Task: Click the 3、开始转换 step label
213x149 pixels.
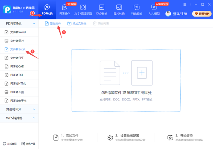Action: pos(184,136)
